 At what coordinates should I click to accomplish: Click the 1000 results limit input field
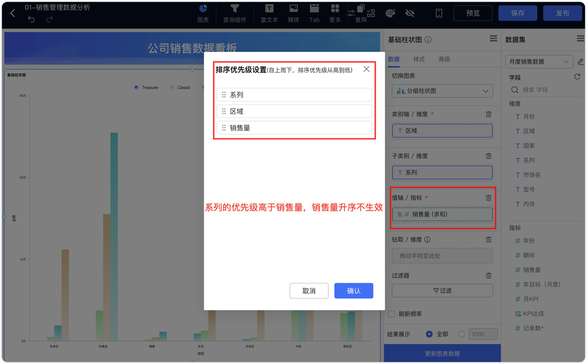(483, 334)
